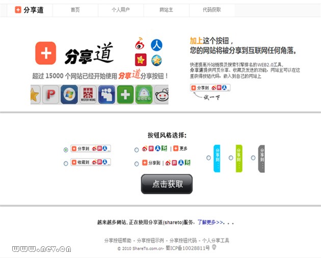The width and height of the screenshot is (321, 258).
Task: Click the 更多 plus icon in style preview
Action: (x=176, y=148)
